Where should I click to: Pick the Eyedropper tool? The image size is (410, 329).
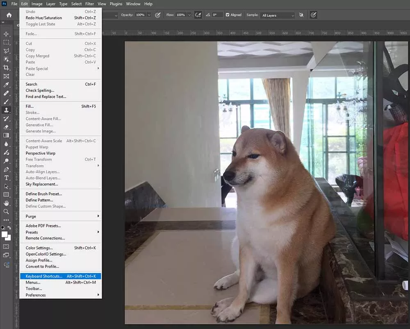click(6, 85)
